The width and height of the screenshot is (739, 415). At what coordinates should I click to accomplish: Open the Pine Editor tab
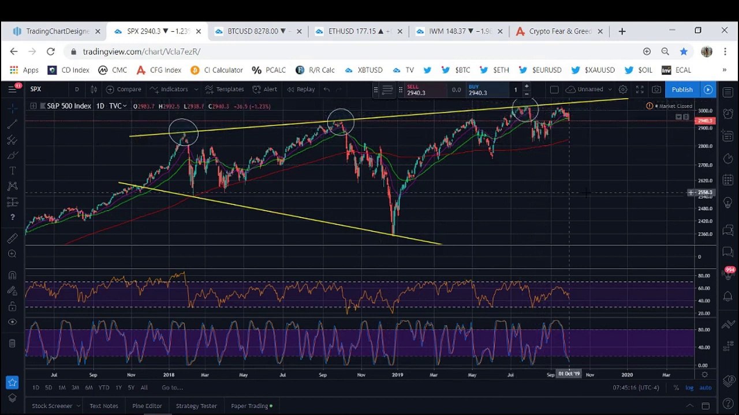[147, 406]
